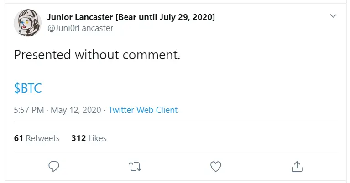The image size is (350, 183).
Task: Open the 5:57 PM timestamp permalink
Action: tap(29, 110)
